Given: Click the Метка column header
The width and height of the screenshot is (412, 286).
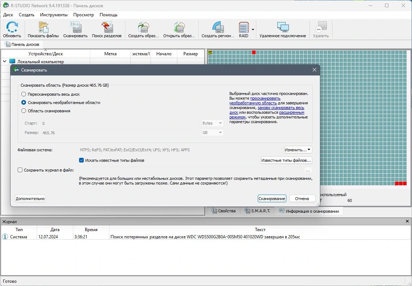Looking at the screenshot, I should pos(110,53).
